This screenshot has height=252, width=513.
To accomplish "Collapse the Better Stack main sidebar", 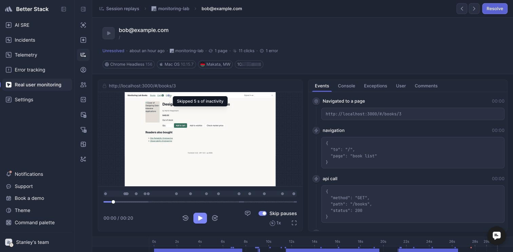I will 63,9.
